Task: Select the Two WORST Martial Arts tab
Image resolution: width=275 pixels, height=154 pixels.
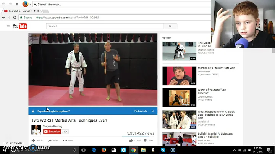Action: [x=19, y=11]
